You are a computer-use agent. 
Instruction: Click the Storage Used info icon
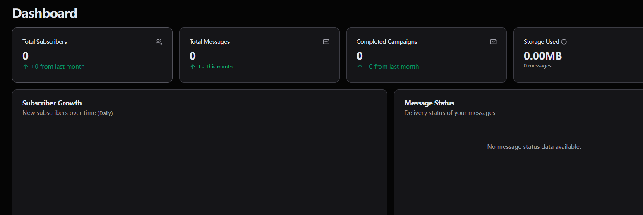[x=564, y=42]
